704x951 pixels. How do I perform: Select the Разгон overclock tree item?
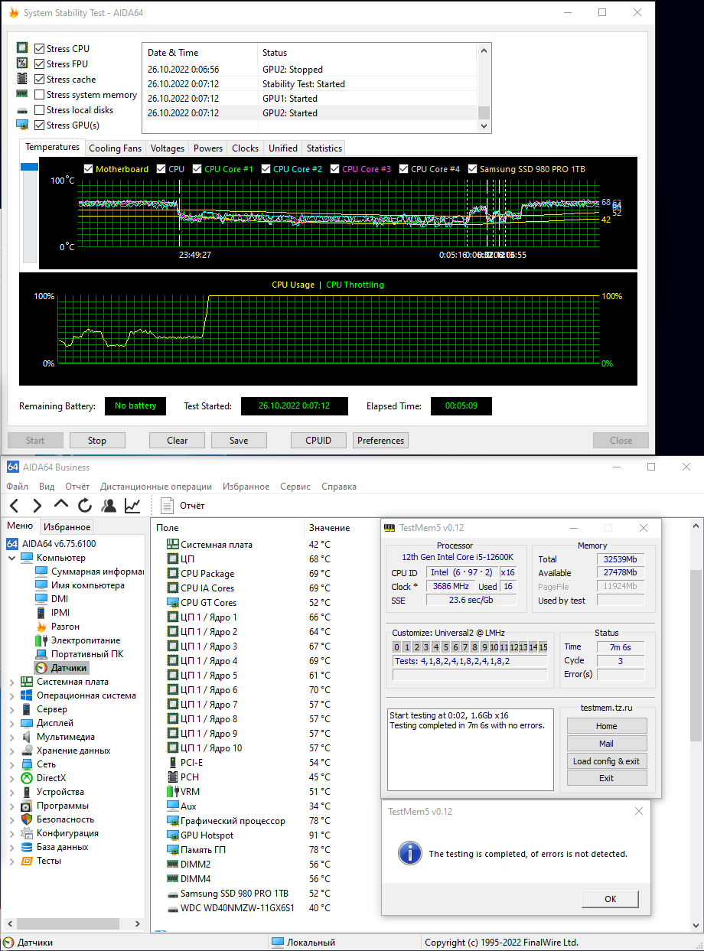59,627
